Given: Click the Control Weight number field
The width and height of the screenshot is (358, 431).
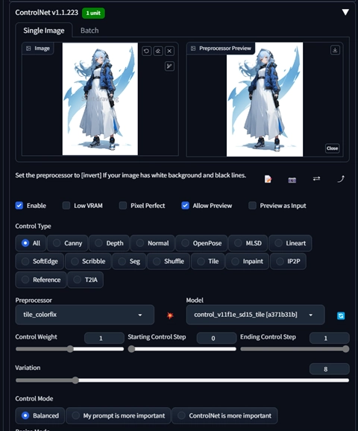Looking at the screenshot, I should tap(104, 338).
